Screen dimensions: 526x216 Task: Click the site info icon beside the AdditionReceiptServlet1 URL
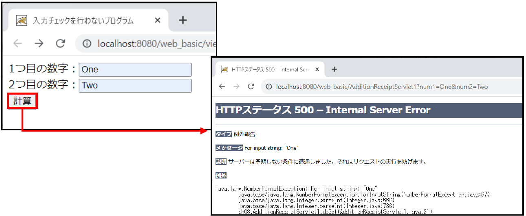269,86
